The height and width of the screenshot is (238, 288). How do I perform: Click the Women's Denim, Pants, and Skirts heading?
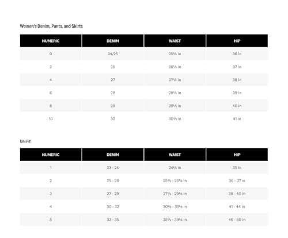point(51,26)
